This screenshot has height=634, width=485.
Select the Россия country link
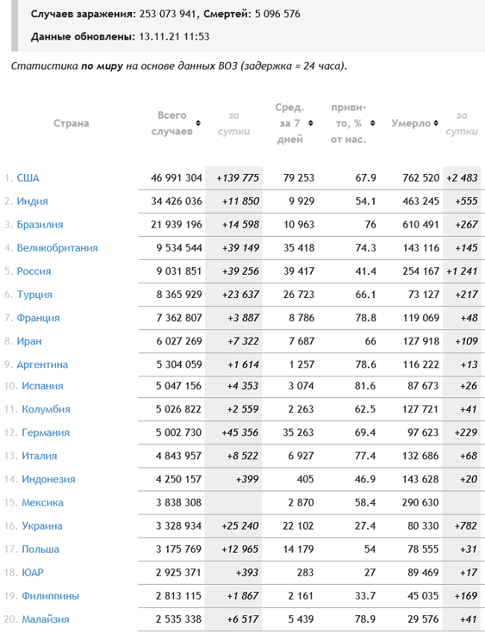pos(34,271)
